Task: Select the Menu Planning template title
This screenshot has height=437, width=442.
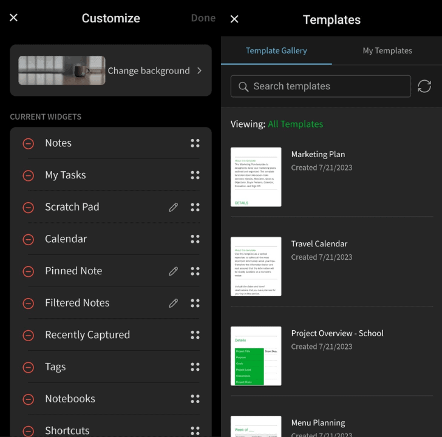Action: pyautogui.click(x=318, y=422)
